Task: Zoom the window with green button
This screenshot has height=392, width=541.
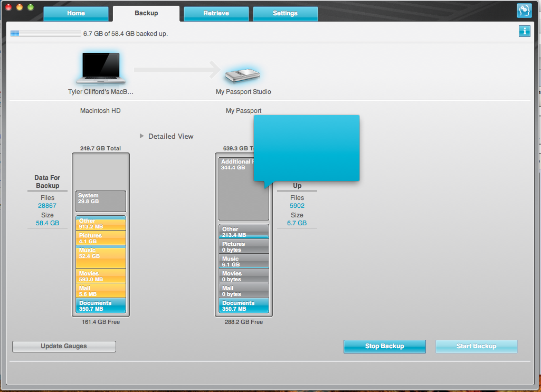Action: point(31,7)
